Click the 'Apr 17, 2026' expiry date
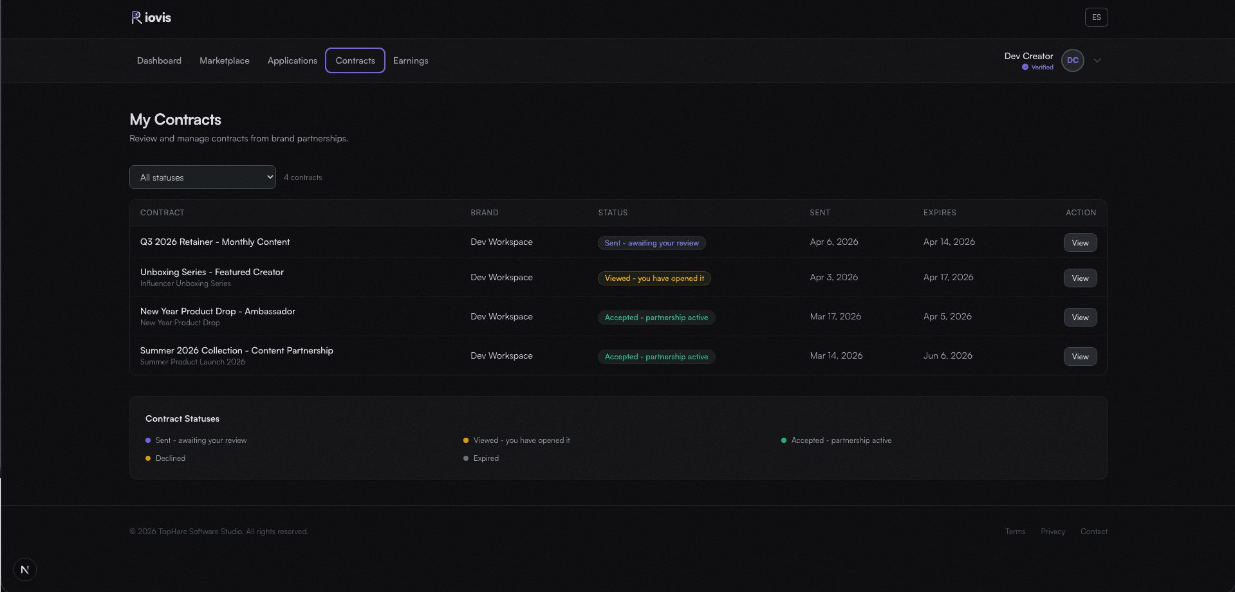 click(x=949, y=277)
